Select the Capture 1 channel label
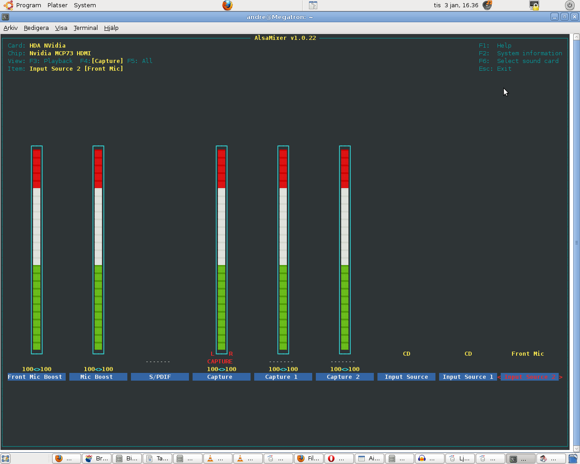 [283, 377]
